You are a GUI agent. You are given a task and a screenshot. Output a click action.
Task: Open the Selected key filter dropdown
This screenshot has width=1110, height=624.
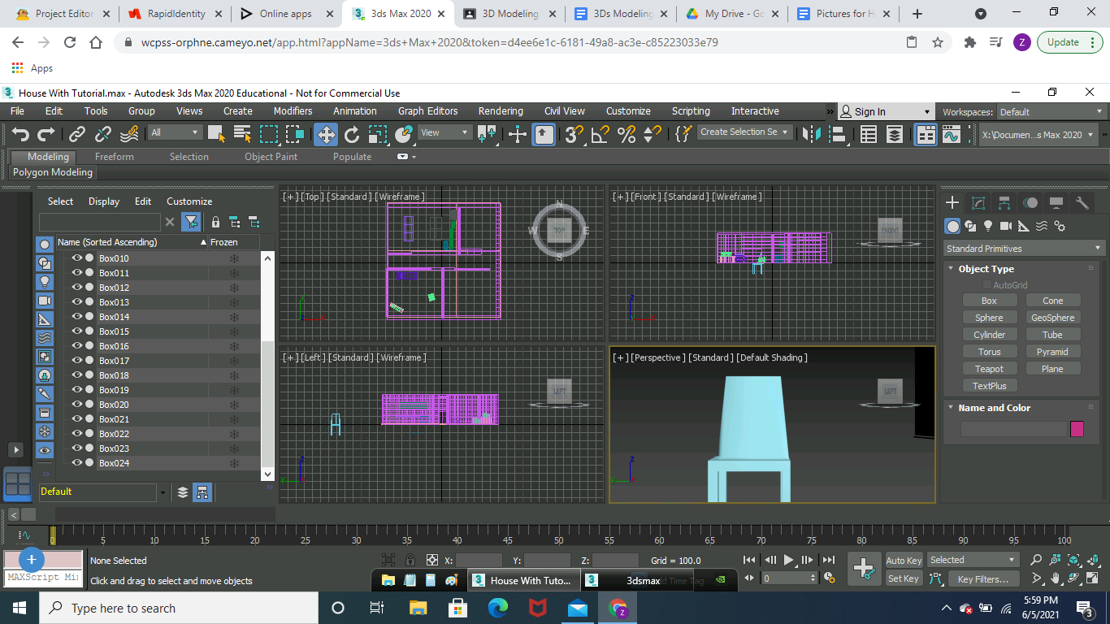point(973,560)
